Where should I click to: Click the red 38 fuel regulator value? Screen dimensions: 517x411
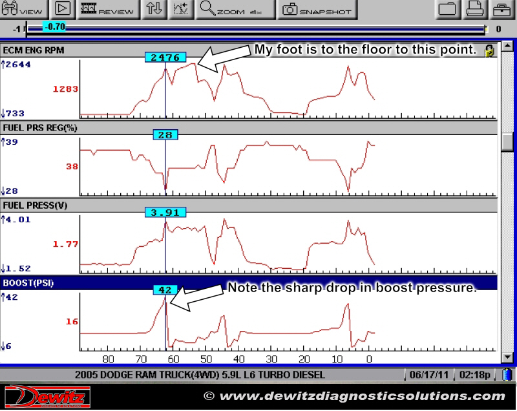click(72, 167)
